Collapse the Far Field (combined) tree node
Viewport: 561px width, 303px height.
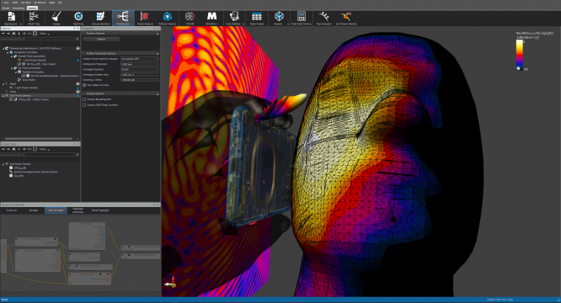[12, 68]
